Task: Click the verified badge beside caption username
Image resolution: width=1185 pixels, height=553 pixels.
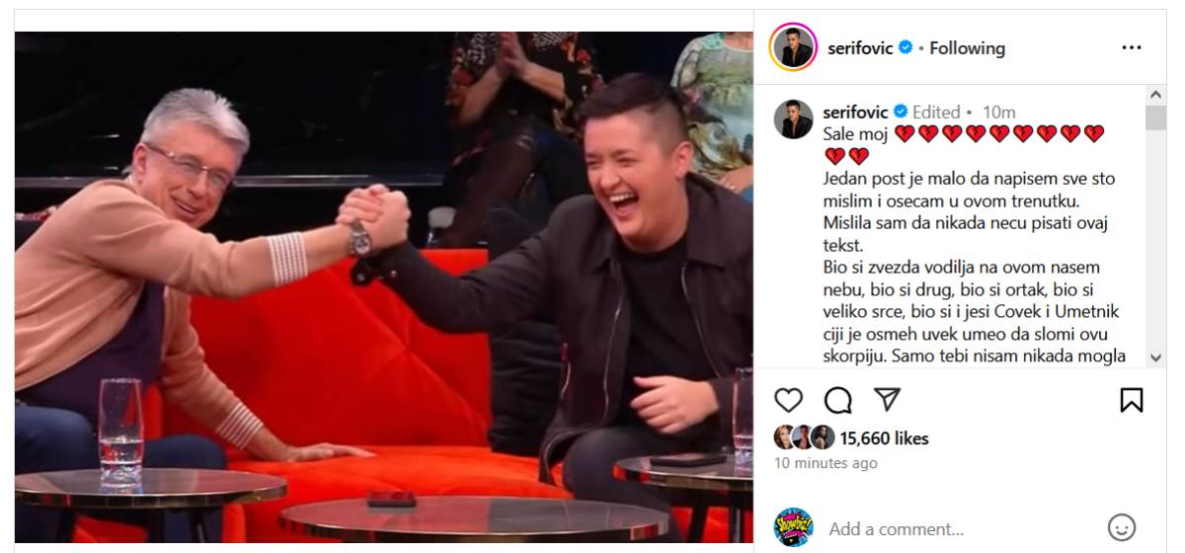Action: pyautogui.click(x=901, y=112)
